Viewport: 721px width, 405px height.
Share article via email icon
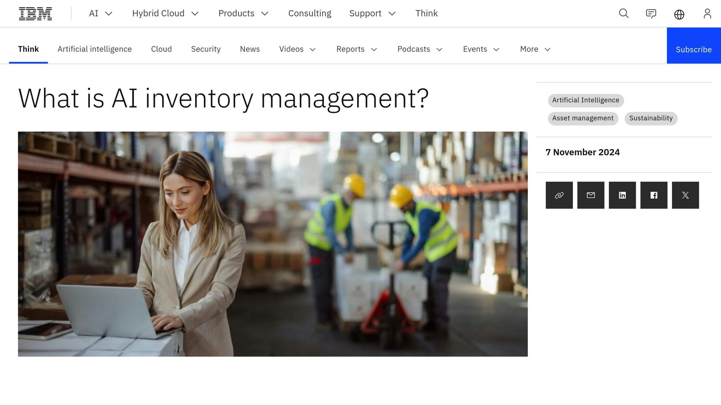[591, 195]
